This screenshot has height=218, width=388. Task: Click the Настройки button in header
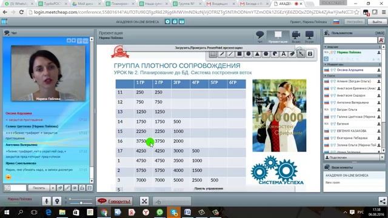[x=355, y=22]
